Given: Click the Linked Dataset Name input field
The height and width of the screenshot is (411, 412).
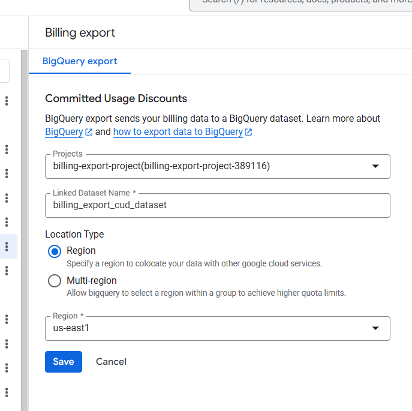Looking at the screenshot, I should 218,205.
